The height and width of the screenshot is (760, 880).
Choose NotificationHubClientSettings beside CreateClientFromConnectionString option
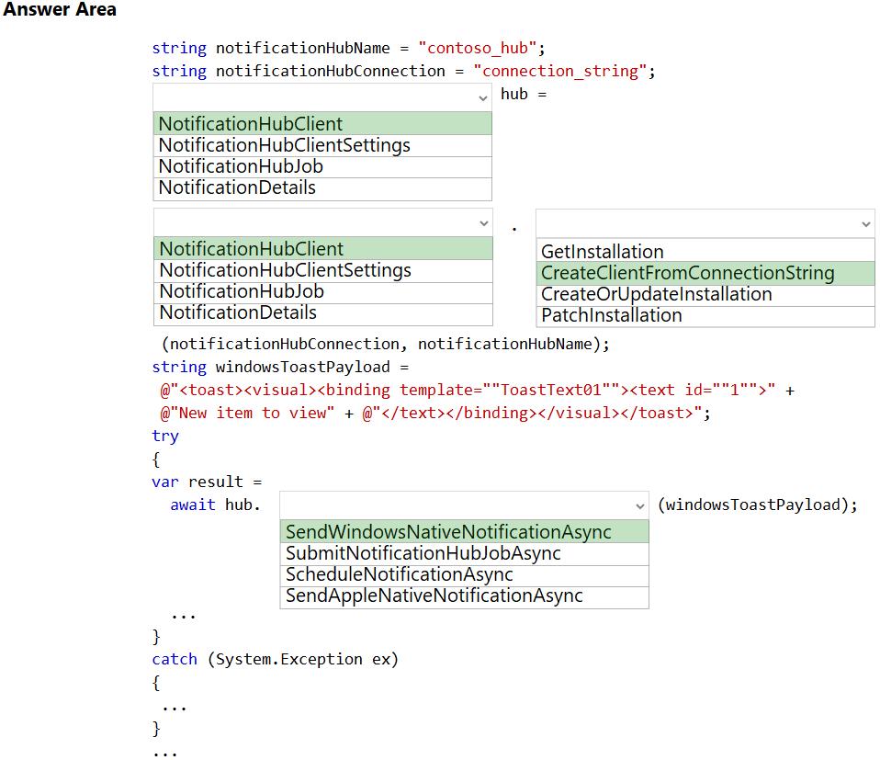click(x=322, y=270)
